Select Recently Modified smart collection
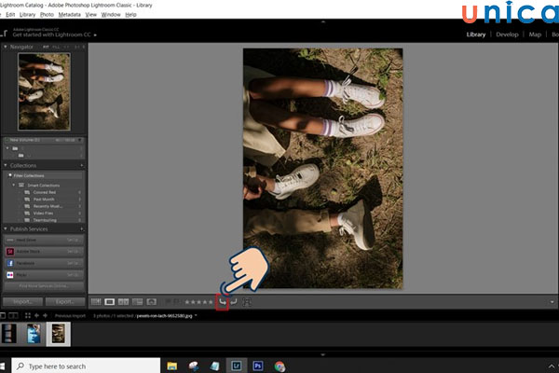The image size is (559, 373). coord(48,206)
